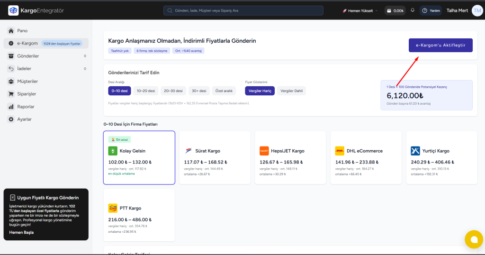Image resolution: width=485 pixels, height=255 pixels.
Task: Click the rocket icon beside Hemen Yükselt
Action: 344,11
